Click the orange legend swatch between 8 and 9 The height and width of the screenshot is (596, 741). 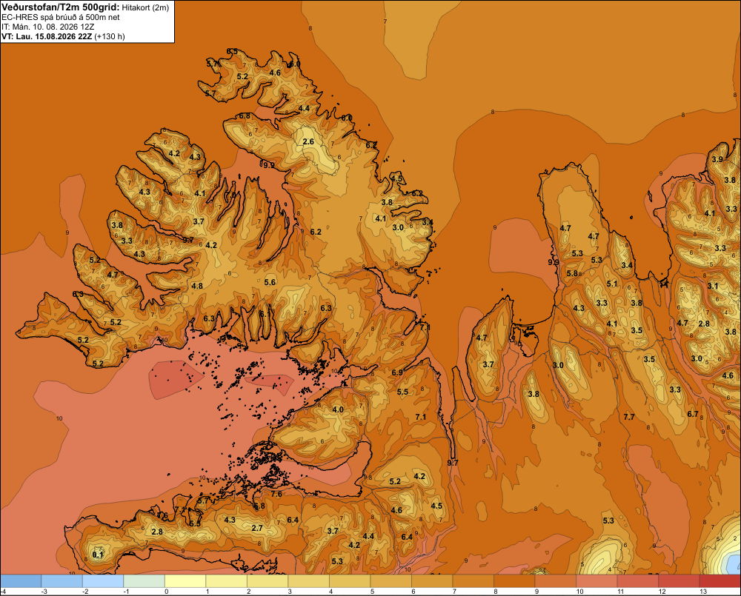pyautogui.click(x=514, y=580)
